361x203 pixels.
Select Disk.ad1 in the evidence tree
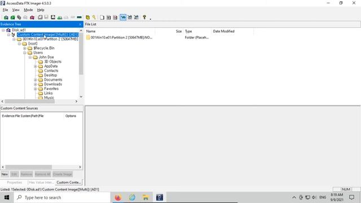[19, 30]
